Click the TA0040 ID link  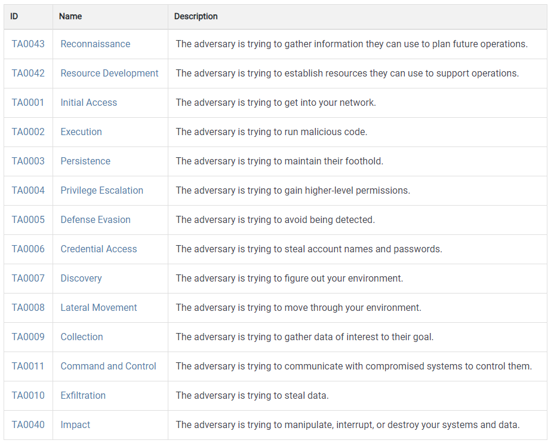pos(28,424)
